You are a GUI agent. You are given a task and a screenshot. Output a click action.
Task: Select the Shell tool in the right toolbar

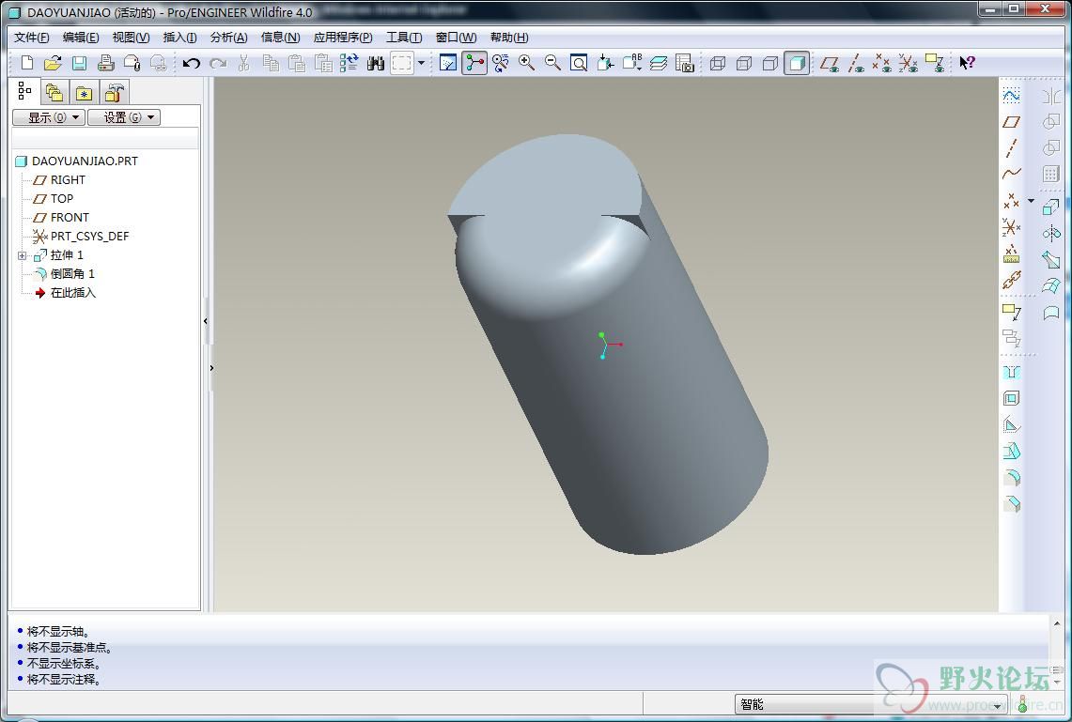[1011, 398]
